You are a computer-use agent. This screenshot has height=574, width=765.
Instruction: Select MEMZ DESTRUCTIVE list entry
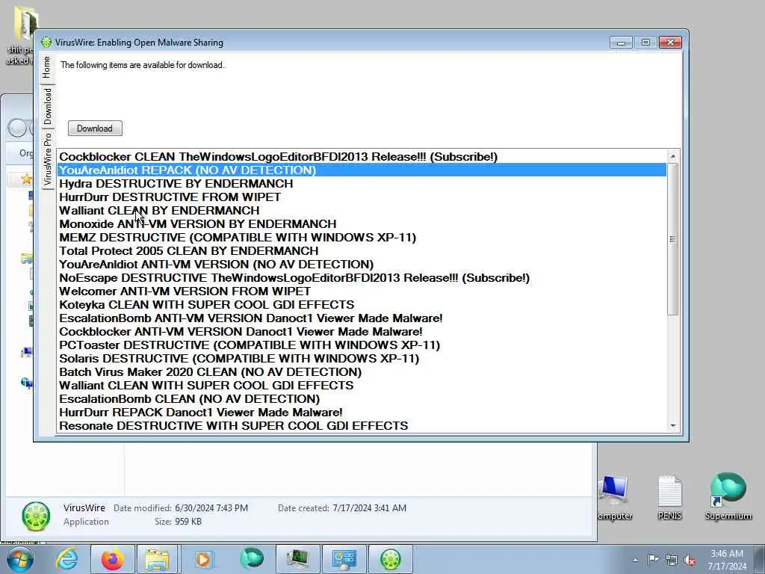coord(362,237)
